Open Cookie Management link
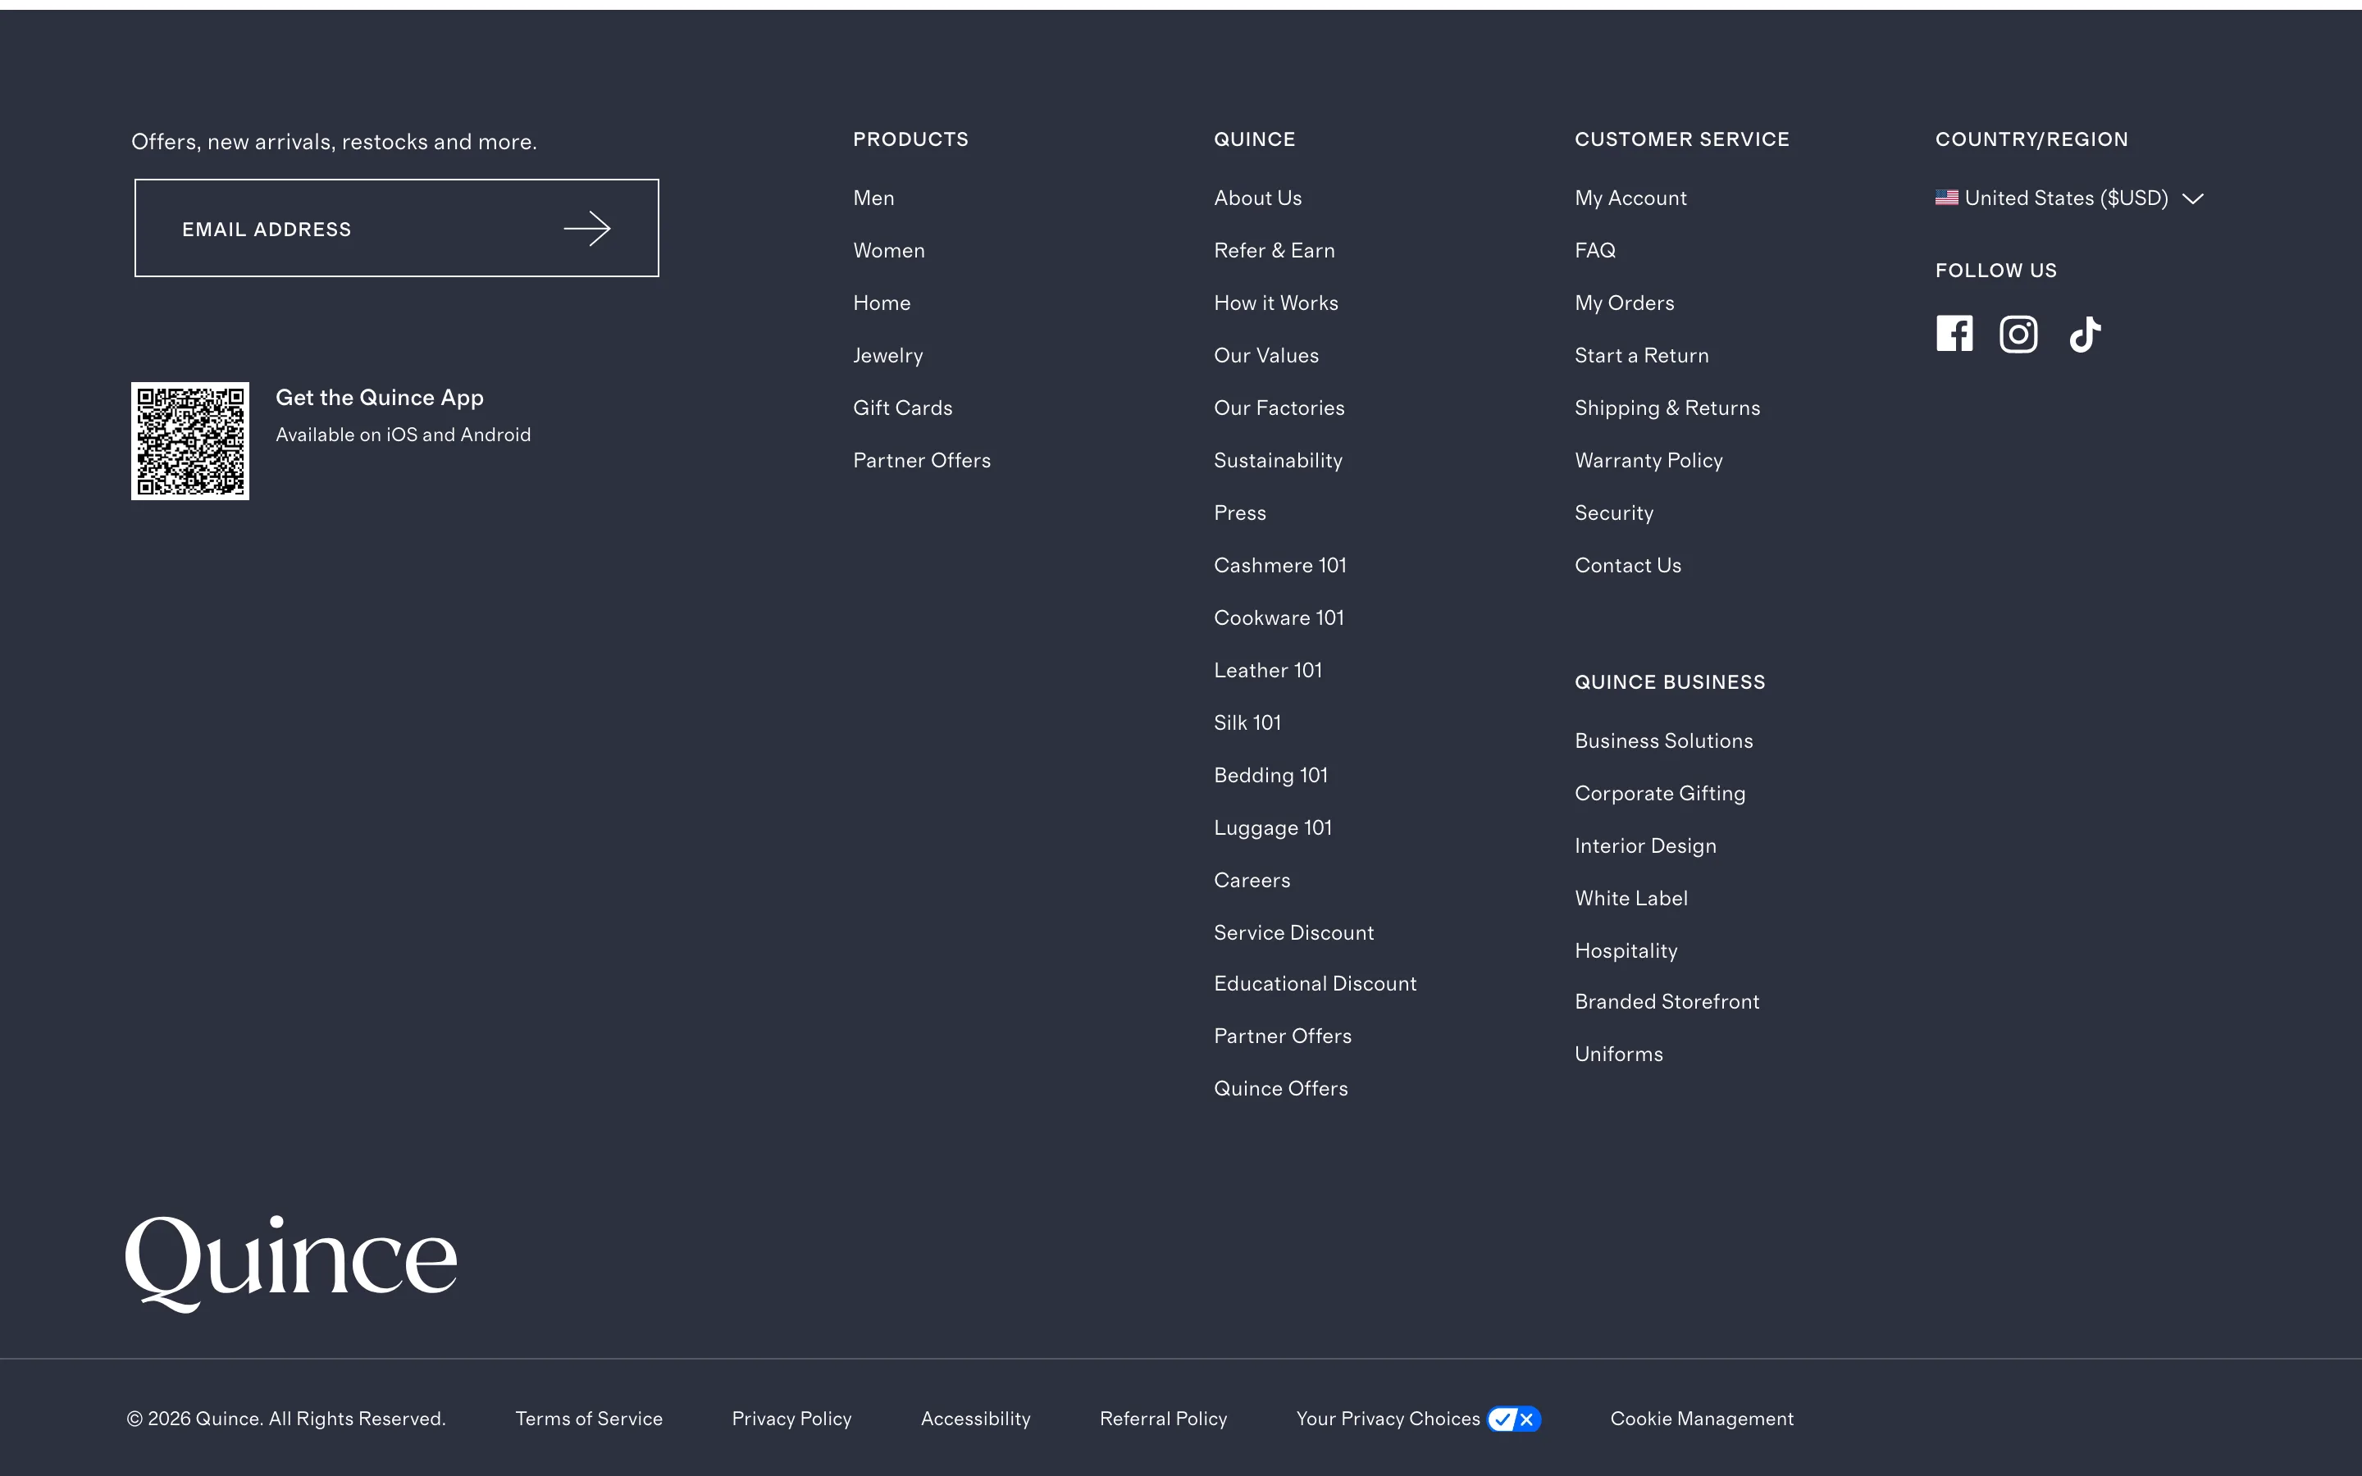Screen dimensions: 2362x1476 (1701, 1419)
